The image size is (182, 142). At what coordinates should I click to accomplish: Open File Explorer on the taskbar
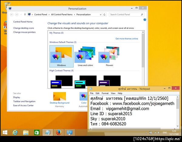click(26, 132)
